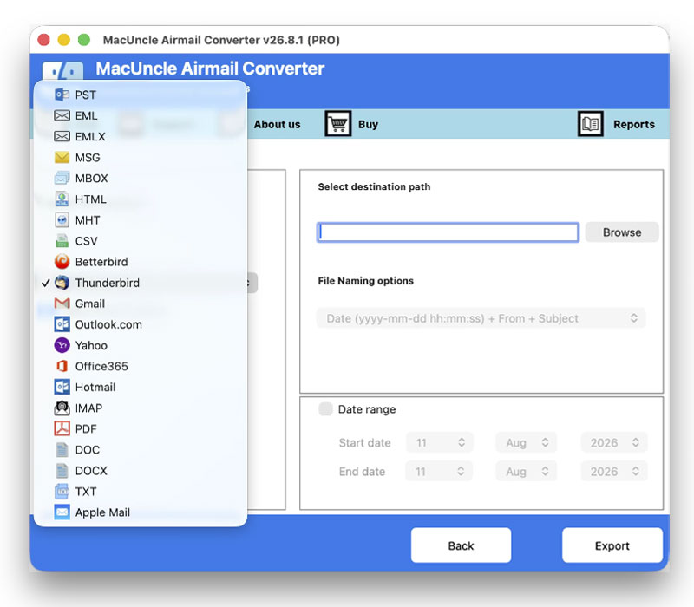Image resolution: width=694 pixels, height=607 pixels.
Task: Click the green zoom window button
Action: point(84,40)
